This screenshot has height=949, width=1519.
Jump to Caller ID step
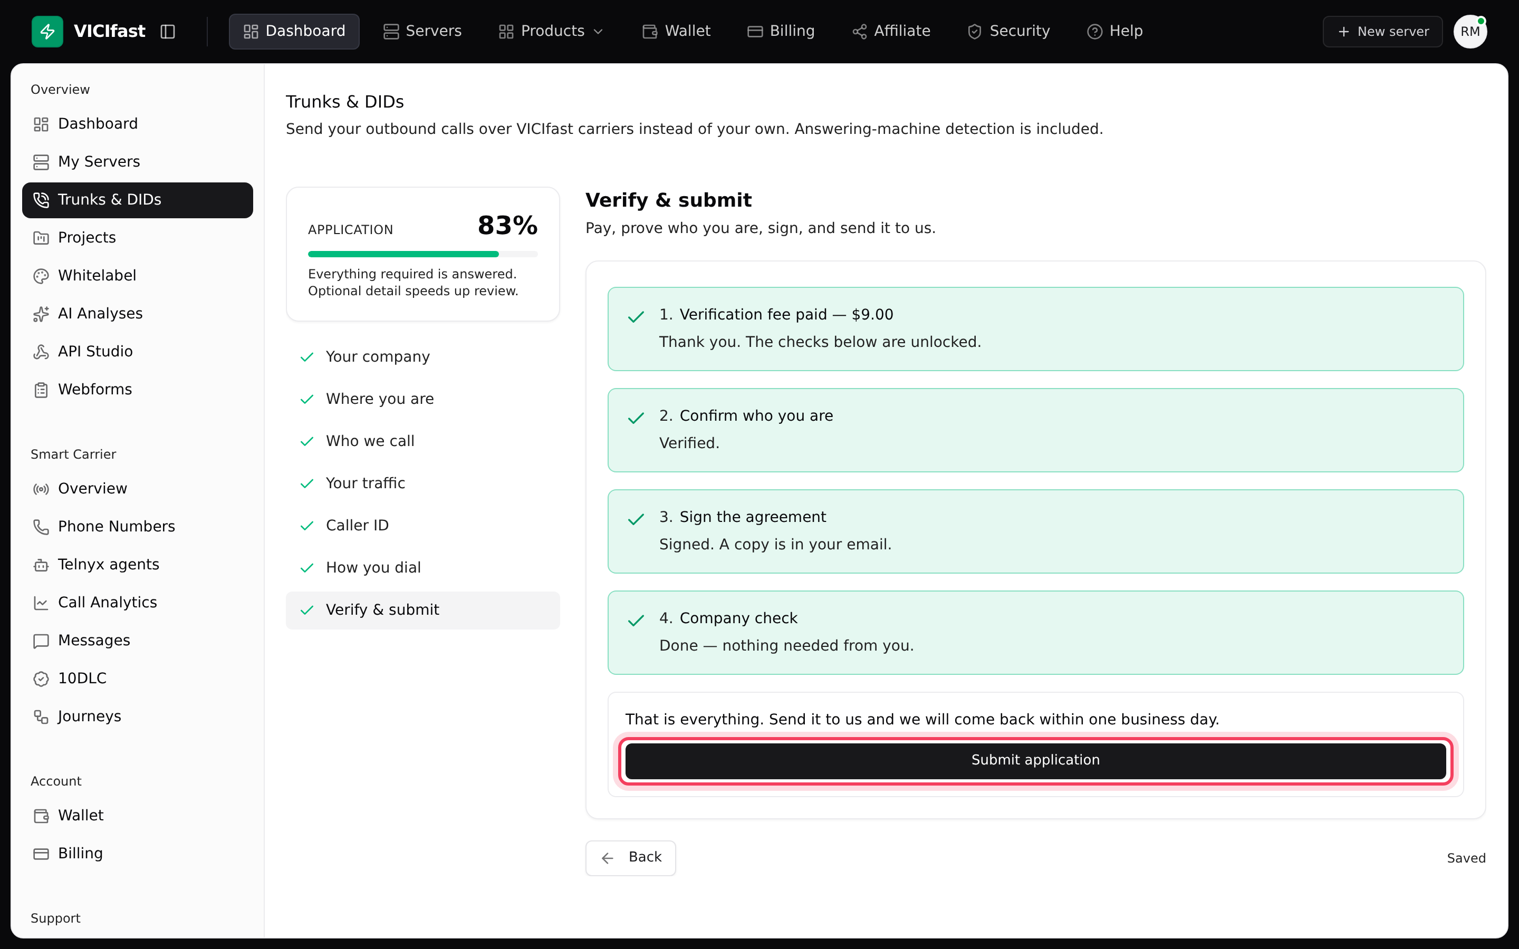click(422, 525)
